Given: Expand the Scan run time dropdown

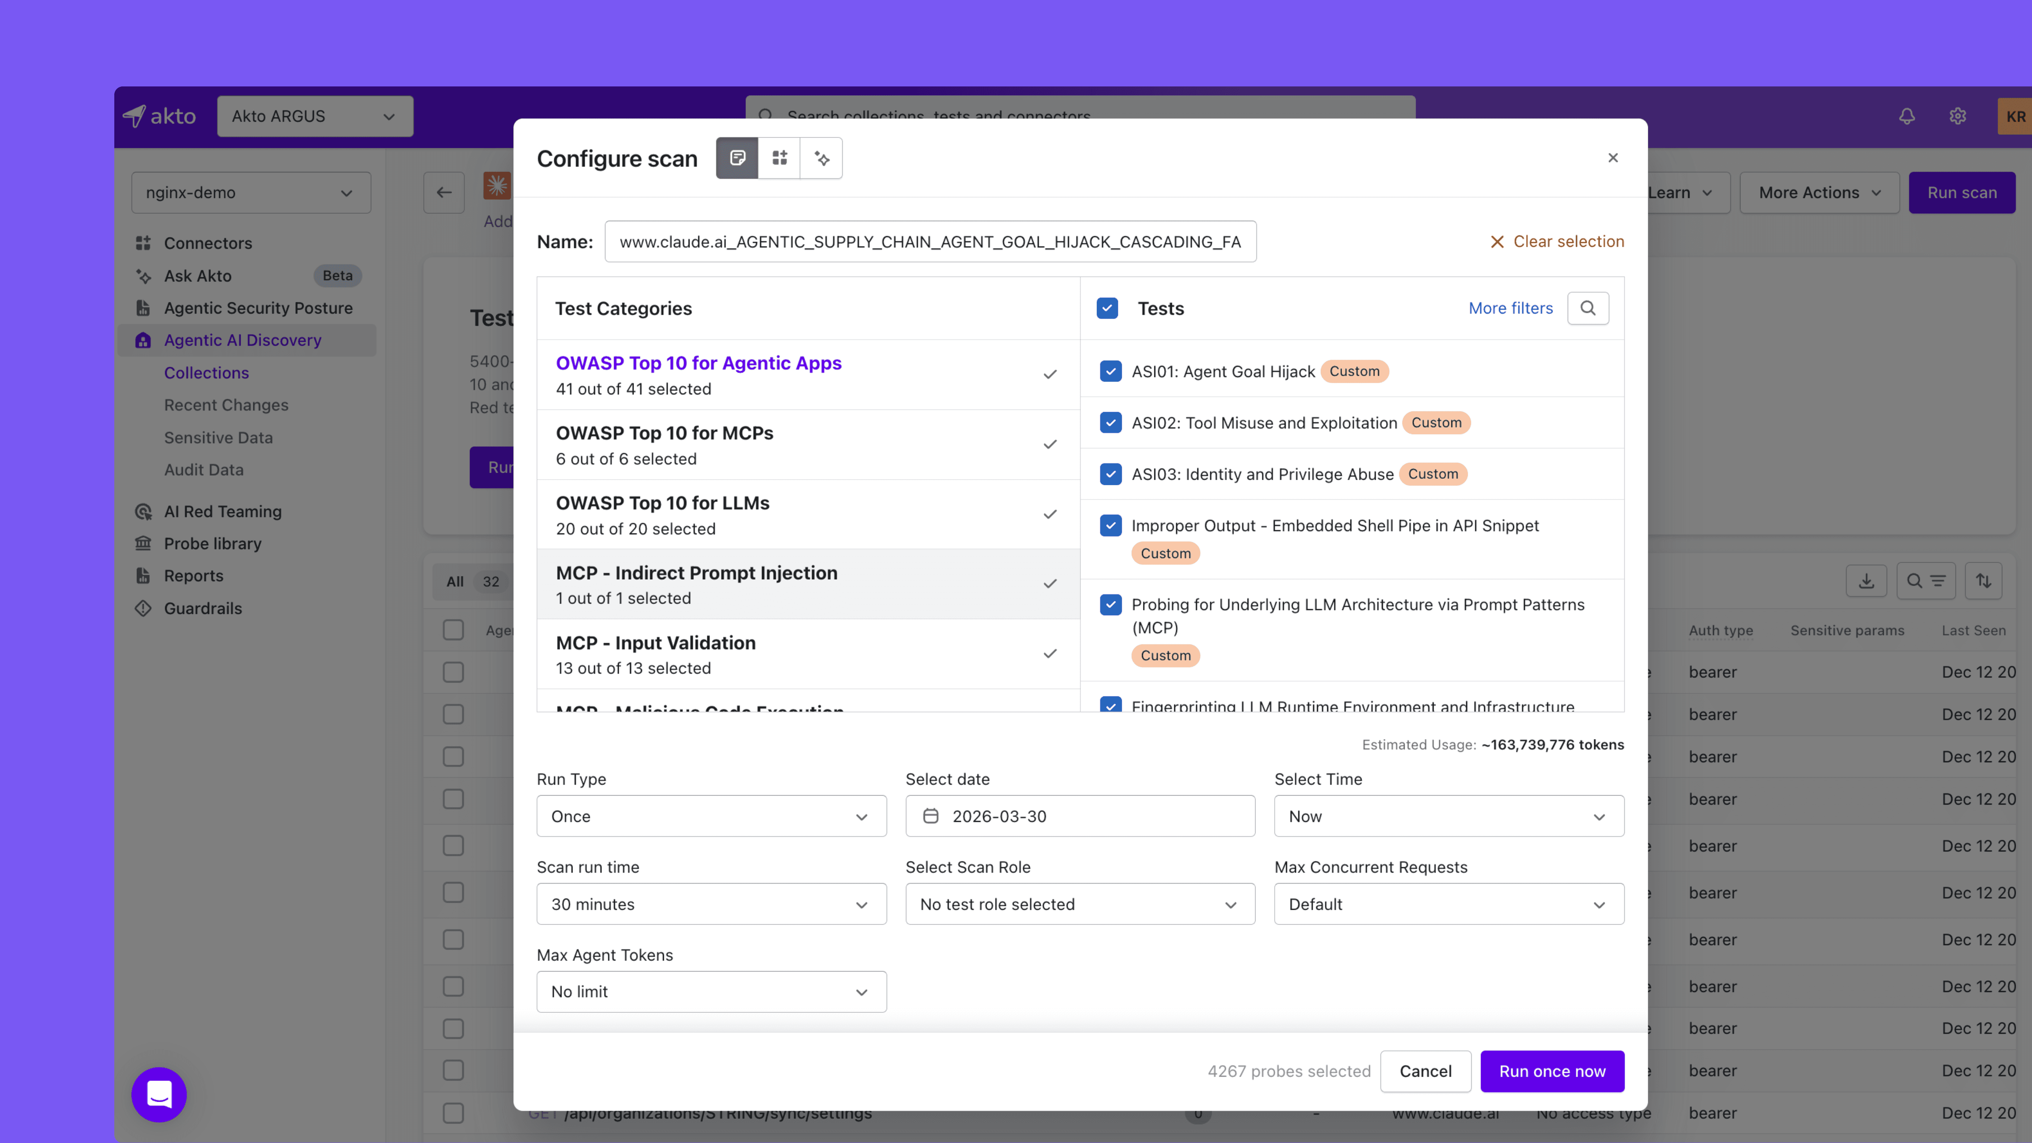Looking at the screenshot, I should [x=711, y=904].
